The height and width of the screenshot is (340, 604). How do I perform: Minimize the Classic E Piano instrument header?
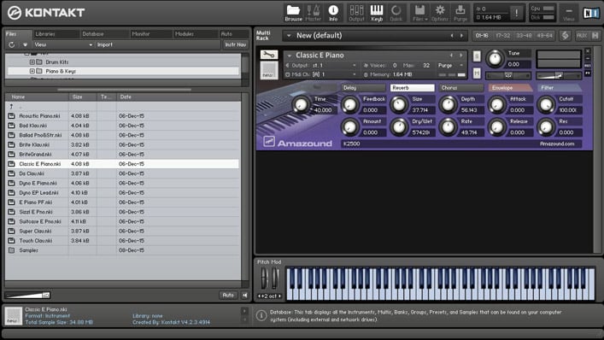pyautogui.click(x=588, y=58)
